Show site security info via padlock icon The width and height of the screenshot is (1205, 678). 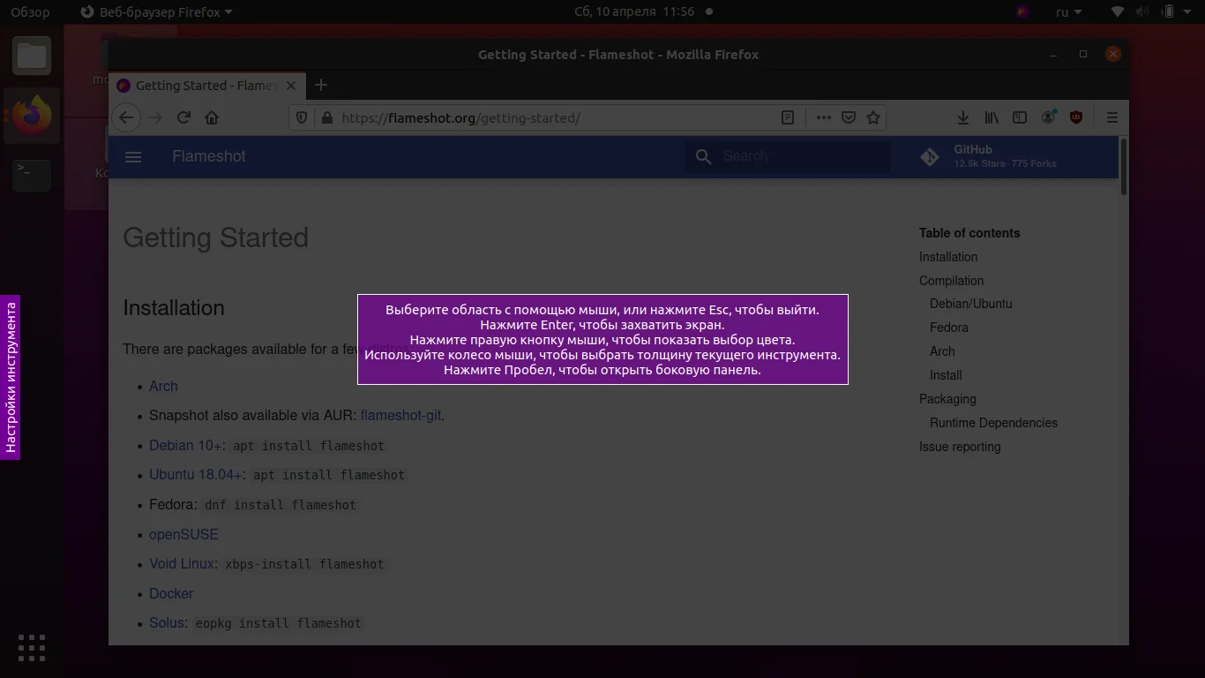[x=326, y=117]
